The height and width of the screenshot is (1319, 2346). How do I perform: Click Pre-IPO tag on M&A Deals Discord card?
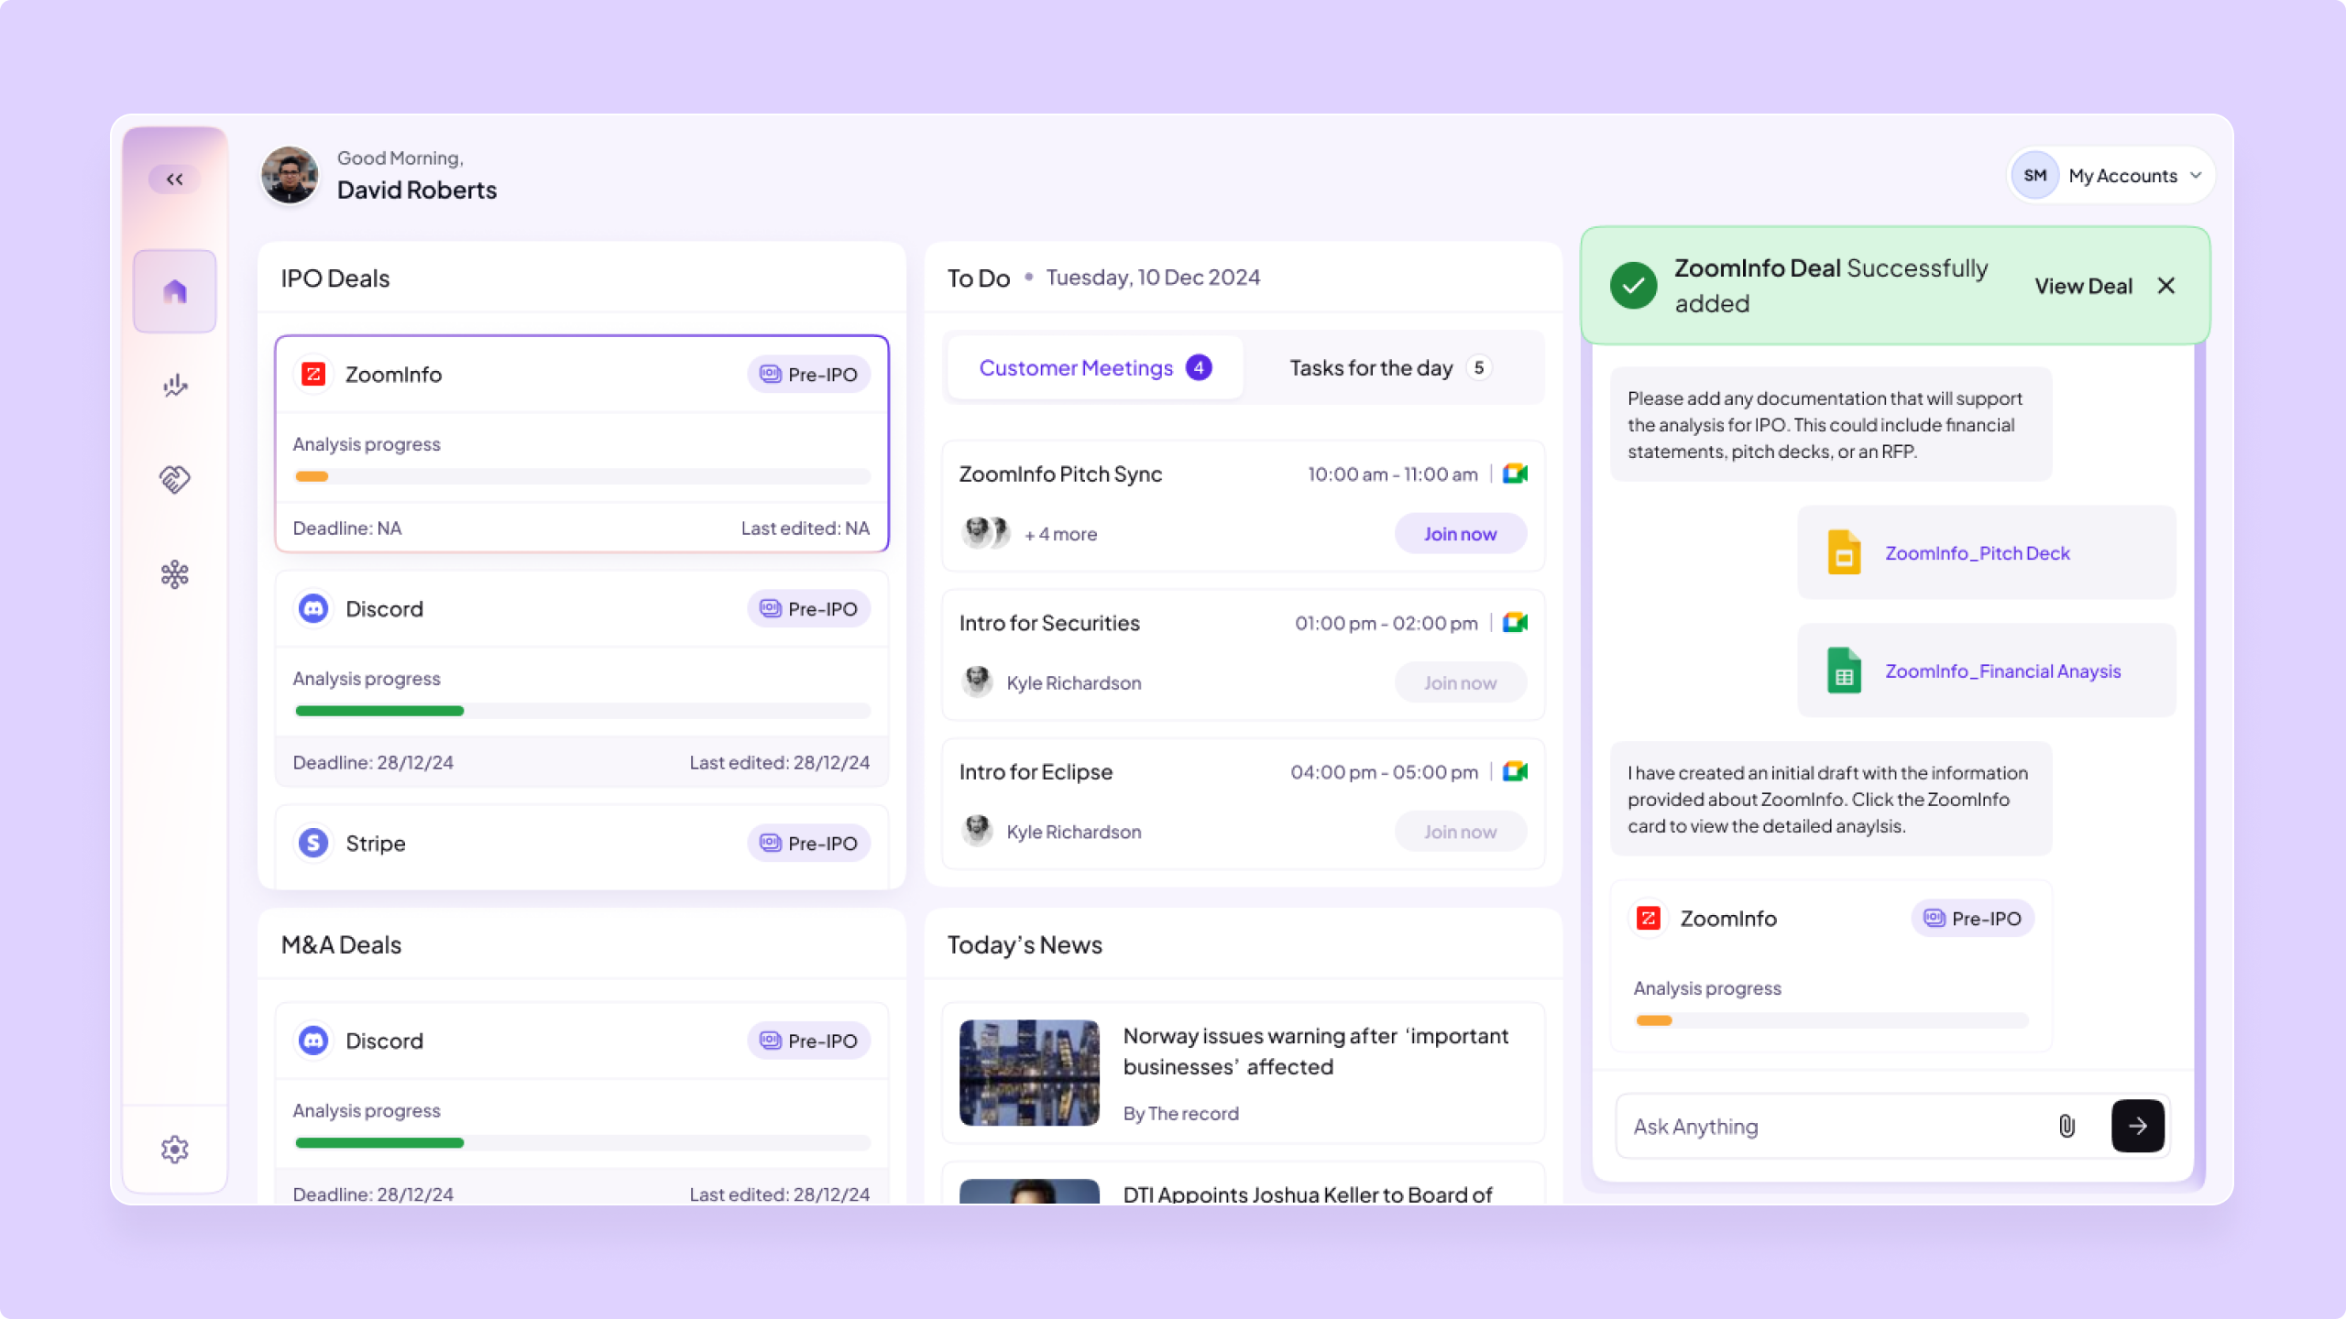[808, 1041]
